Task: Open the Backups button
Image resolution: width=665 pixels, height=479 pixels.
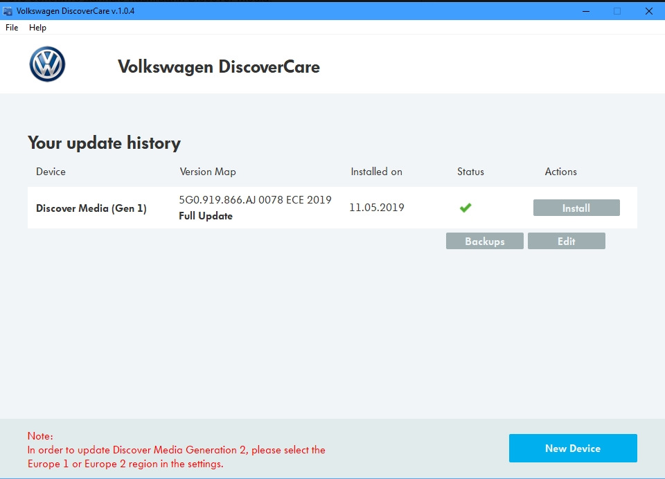Action: point(484,241)
